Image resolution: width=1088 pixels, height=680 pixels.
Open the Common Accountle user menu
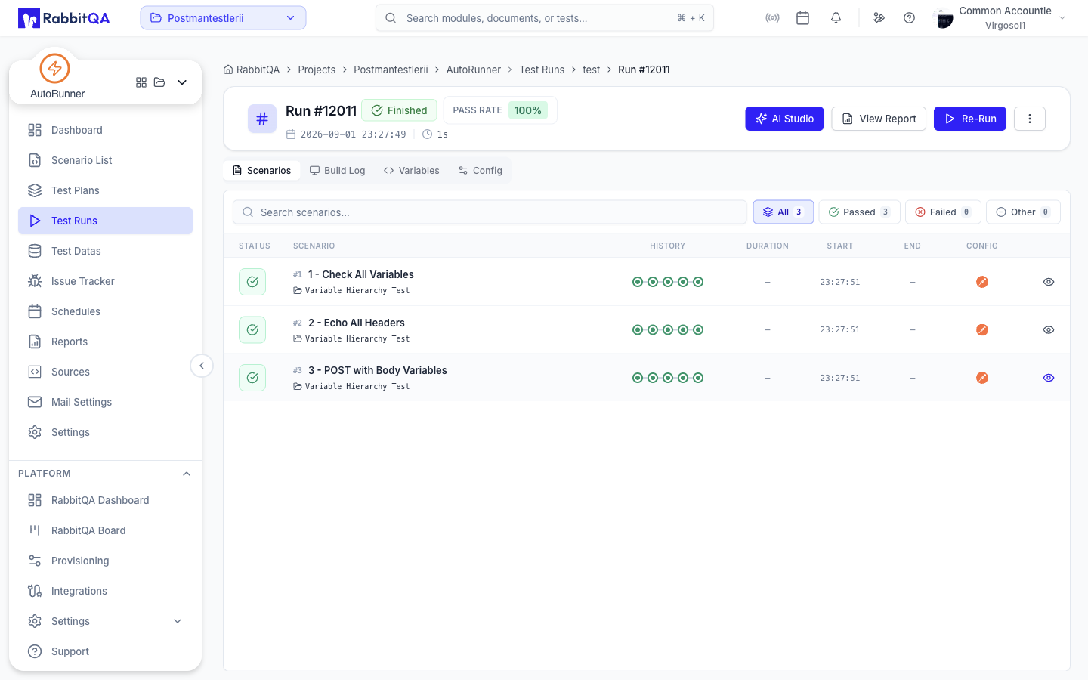[x=1000, y=18]
